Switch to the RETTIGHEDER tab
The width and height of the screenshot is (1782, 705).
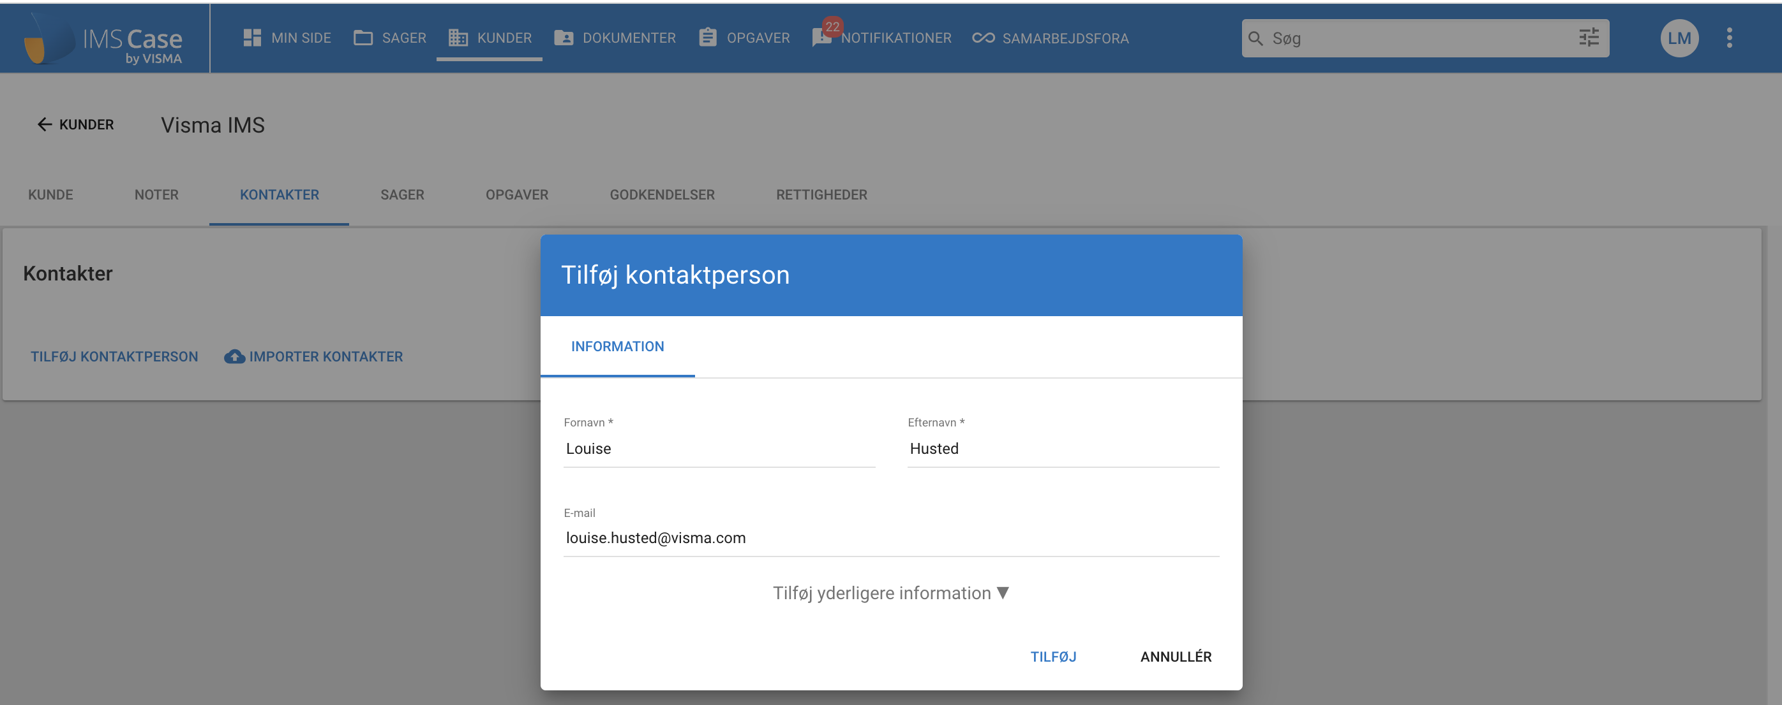pos(821,195)
